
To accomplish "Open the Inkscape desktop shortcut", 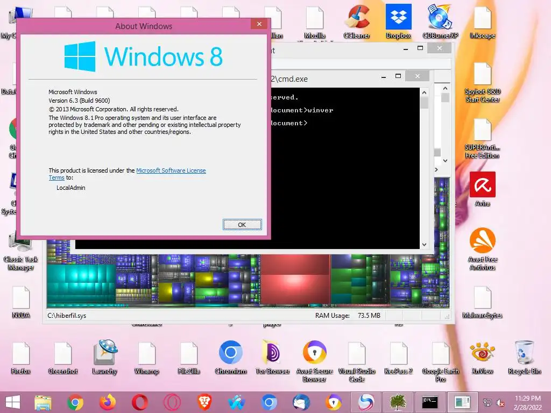I will pyautogui.click(x=482, y=22).
